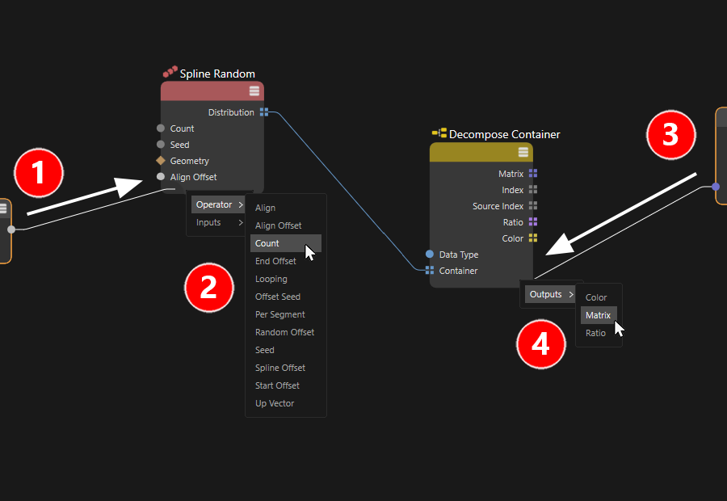The height and width of the screenshot is (501, 727).
Task: Click the Matrix output port on Decompose Container
Action: tap(533, 173)
